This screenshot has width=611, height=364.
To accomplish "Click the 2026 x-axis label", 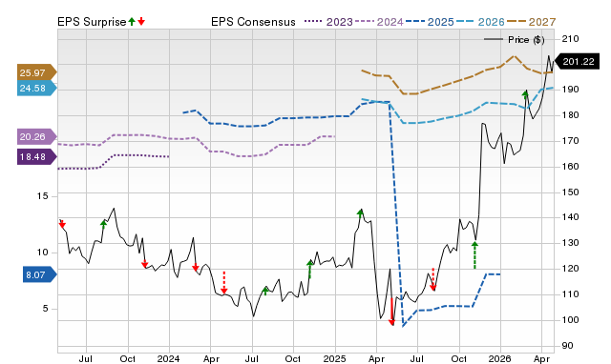I will click(500, 358).
